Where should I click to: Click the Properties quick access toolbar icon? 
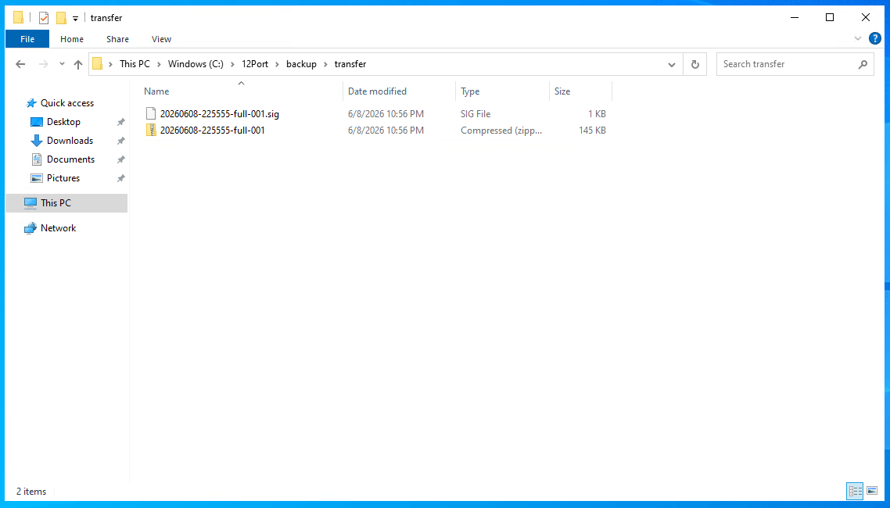pos(44,18)
